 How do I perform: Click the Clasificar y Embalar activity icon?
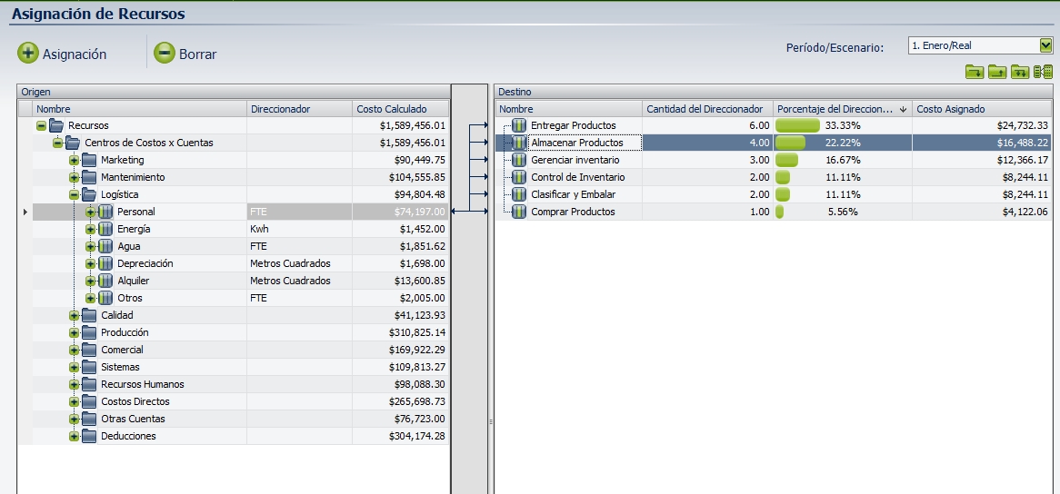(x=519, y=194)
